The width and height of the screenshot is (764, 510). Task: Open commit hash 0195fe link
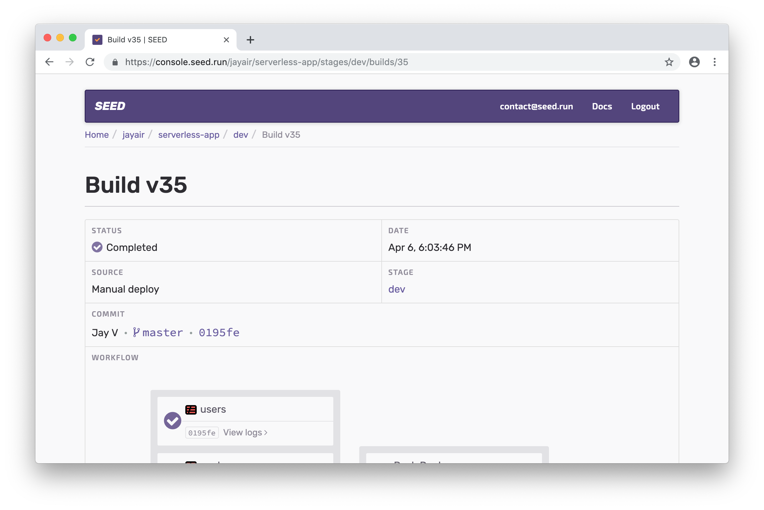click(x=219, y=332)
